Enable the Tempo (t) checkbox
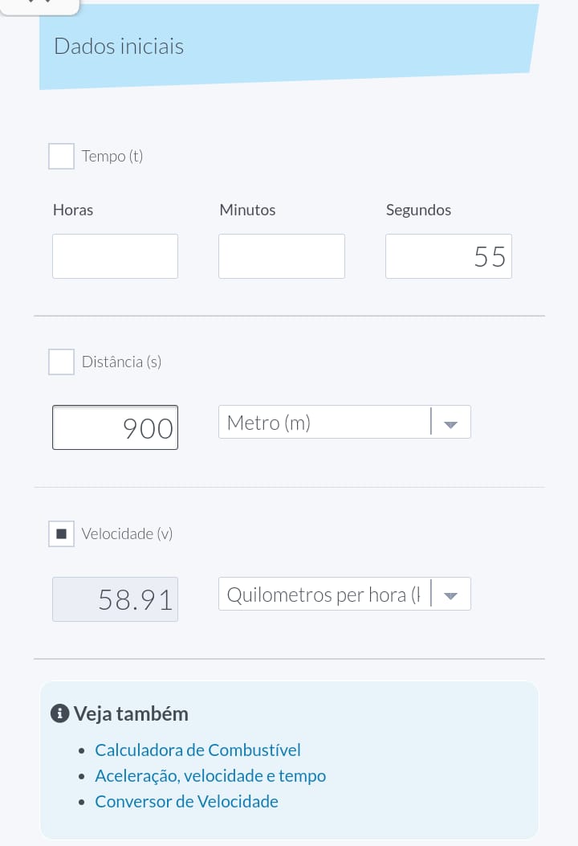The height and width of the screenshot is (846, 578). 61,156
